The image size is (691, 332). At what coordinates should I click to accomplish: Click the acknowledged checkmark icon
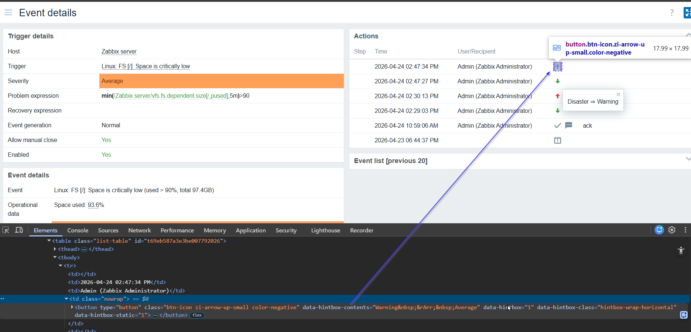(557, 125)
